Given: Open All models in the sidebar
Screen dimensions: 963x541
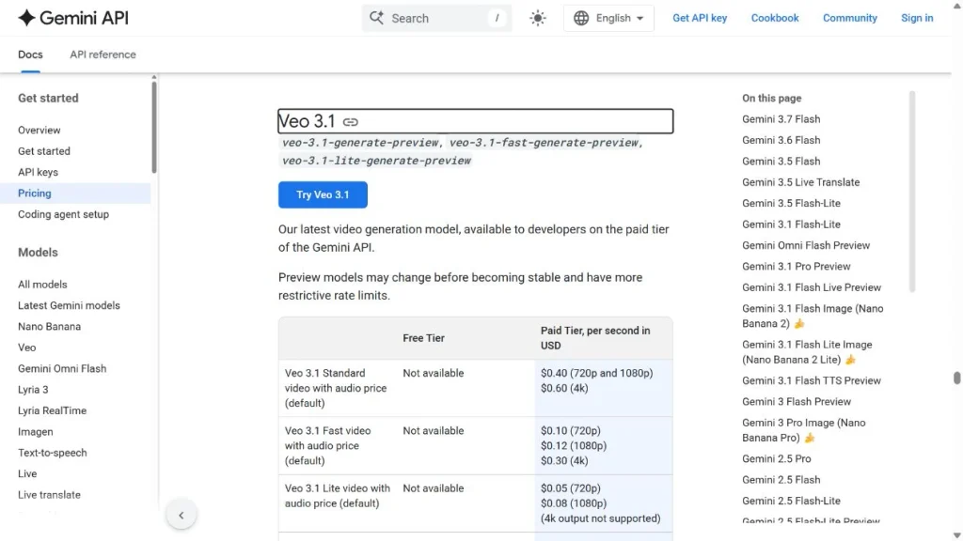Looking at the screenshot, I should 42,285.
